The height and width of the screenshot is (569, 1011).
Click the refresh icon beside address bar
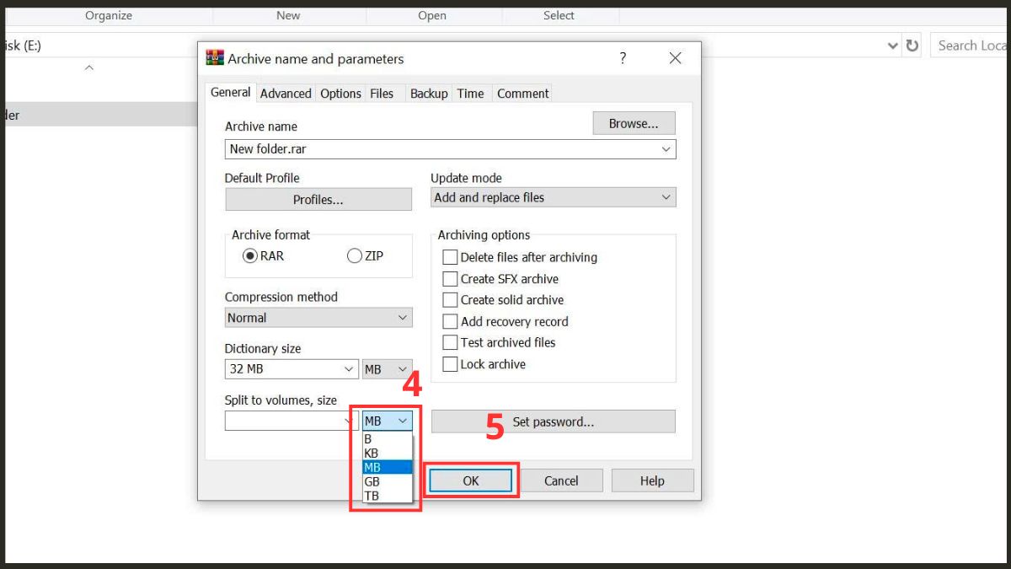pos(912,46)
